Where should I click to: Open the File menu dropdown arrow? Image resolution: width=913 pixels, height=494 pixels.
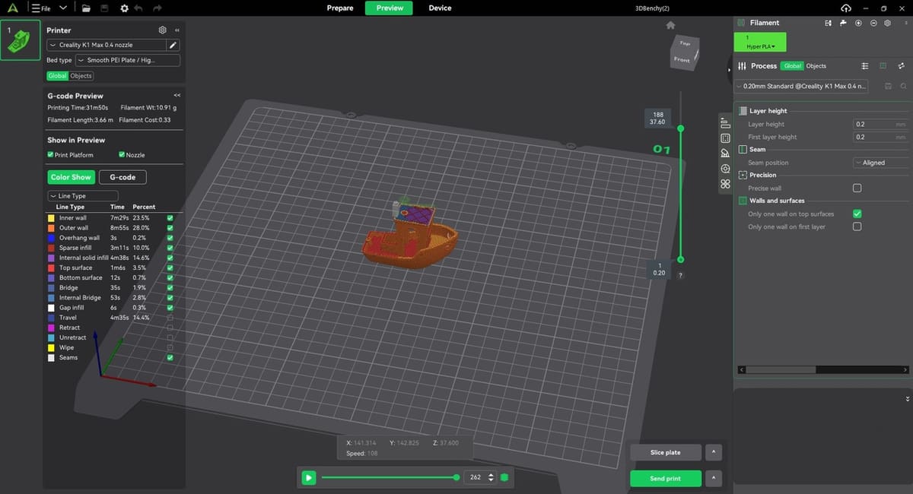[x=62, y=8]
